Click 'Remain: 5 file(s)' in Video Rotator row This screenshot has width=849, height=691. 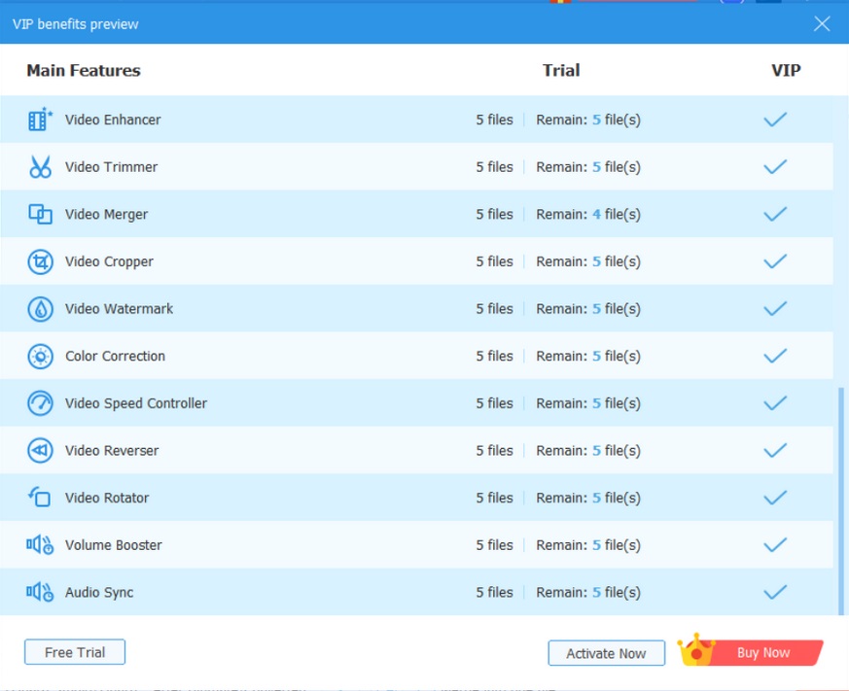(588, 498)
